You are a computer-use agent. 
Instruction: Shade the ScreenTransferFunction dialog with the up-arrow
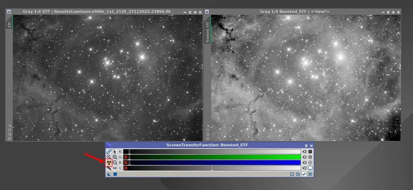coord(306,146)
